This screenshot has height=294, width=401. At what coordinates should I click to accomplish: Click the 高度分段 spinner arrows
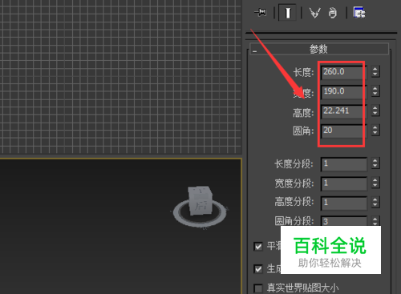(x=375, y=202)
